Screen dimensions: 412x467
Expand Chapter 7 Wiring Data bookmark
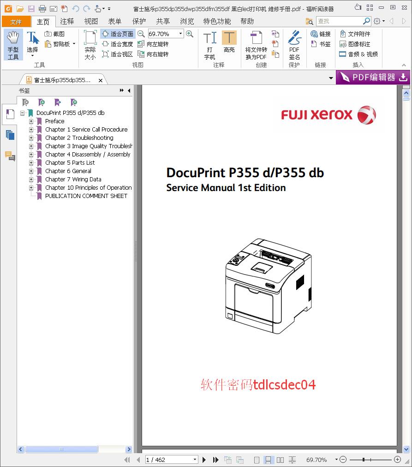[x=31, y=180]
